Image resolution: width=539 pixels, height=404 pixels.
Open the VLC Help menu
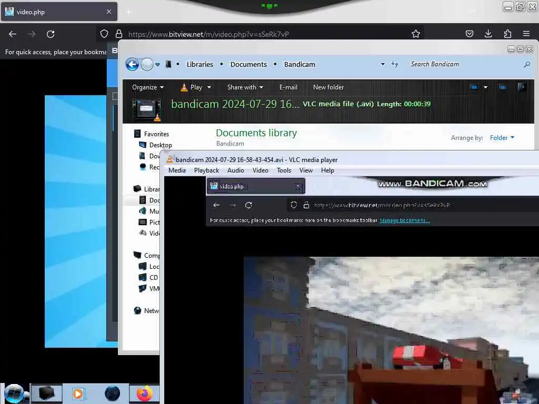(327, 170)
